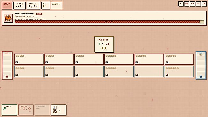Screen dimensions: 208x117
Task: Select the MATCH 3 / 3 star box
Action: (33, 5)
